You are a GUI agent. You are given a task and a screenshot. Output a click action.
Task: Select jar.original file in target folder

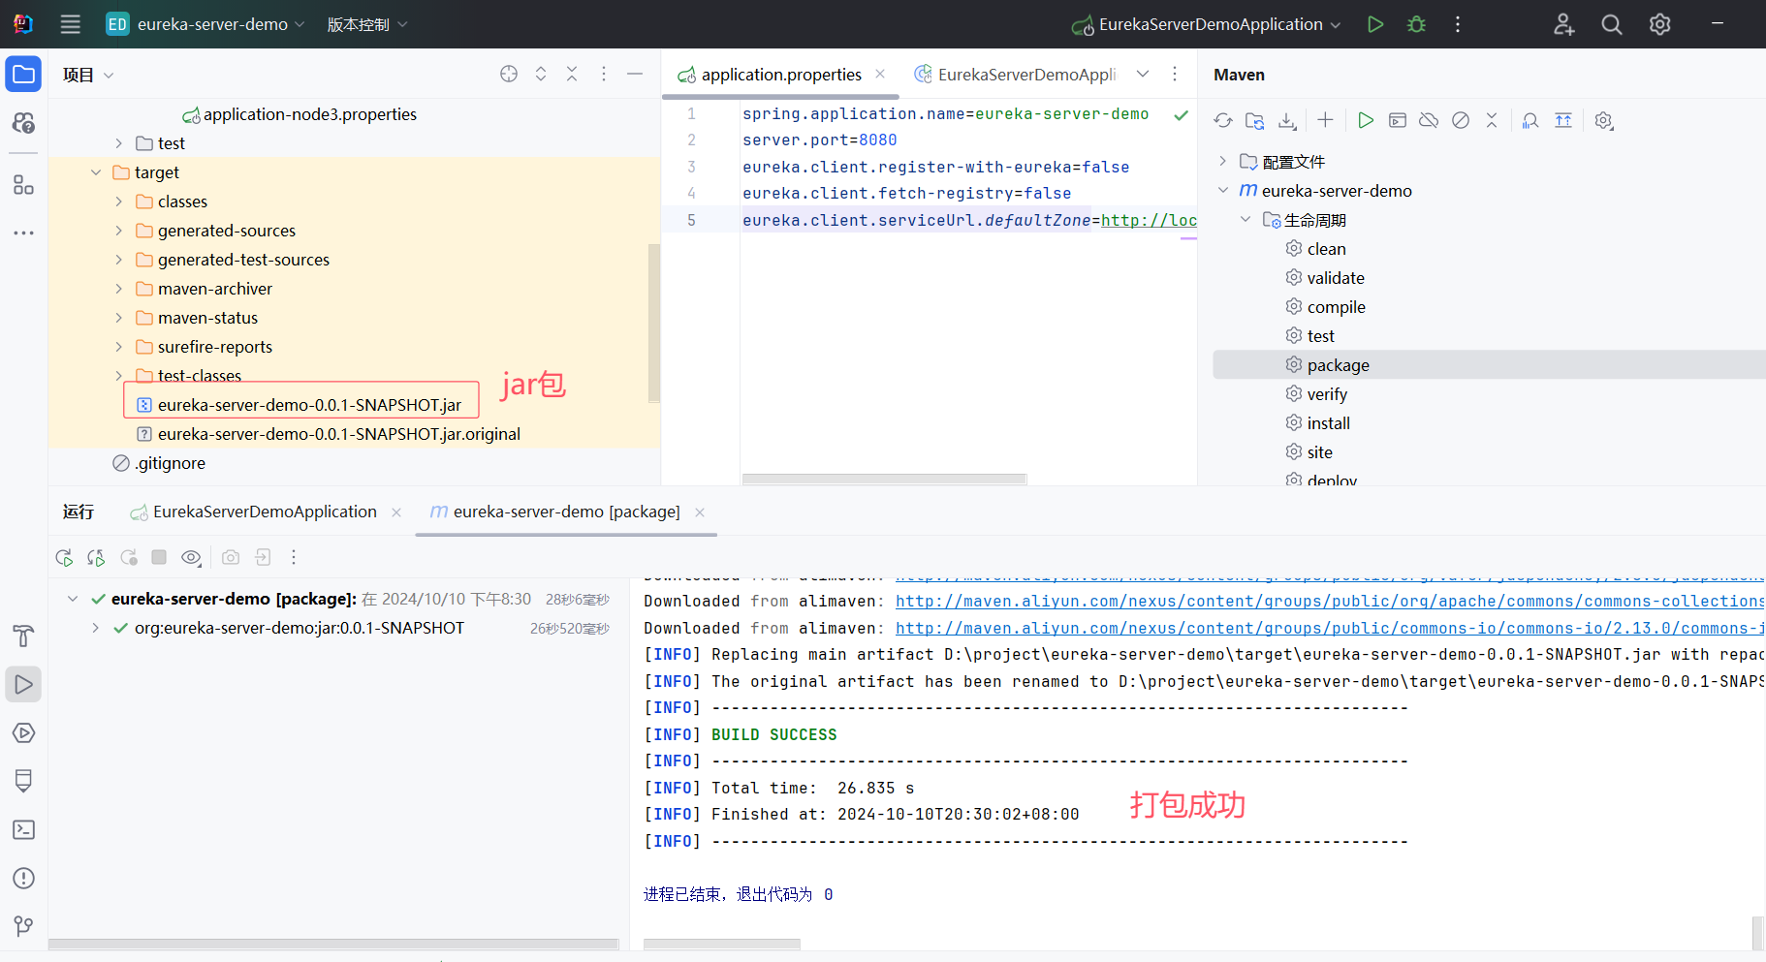[x=328, y=434]
